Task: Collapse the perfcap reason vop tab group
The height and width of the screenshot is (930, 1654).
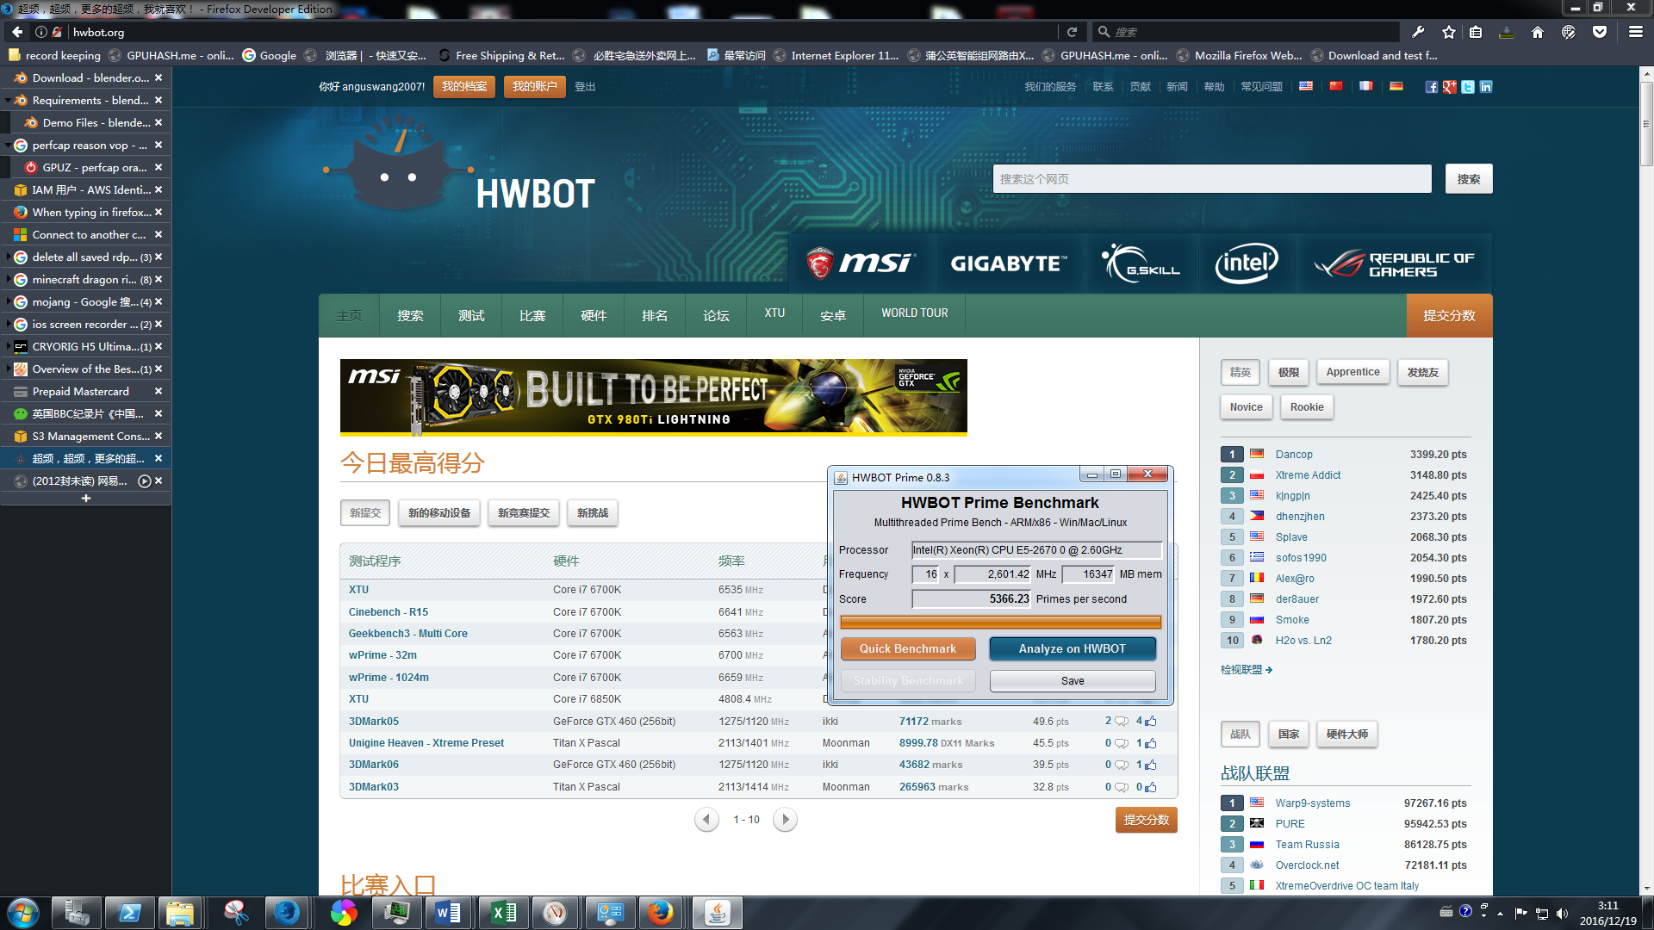Action: click(8, 145)
